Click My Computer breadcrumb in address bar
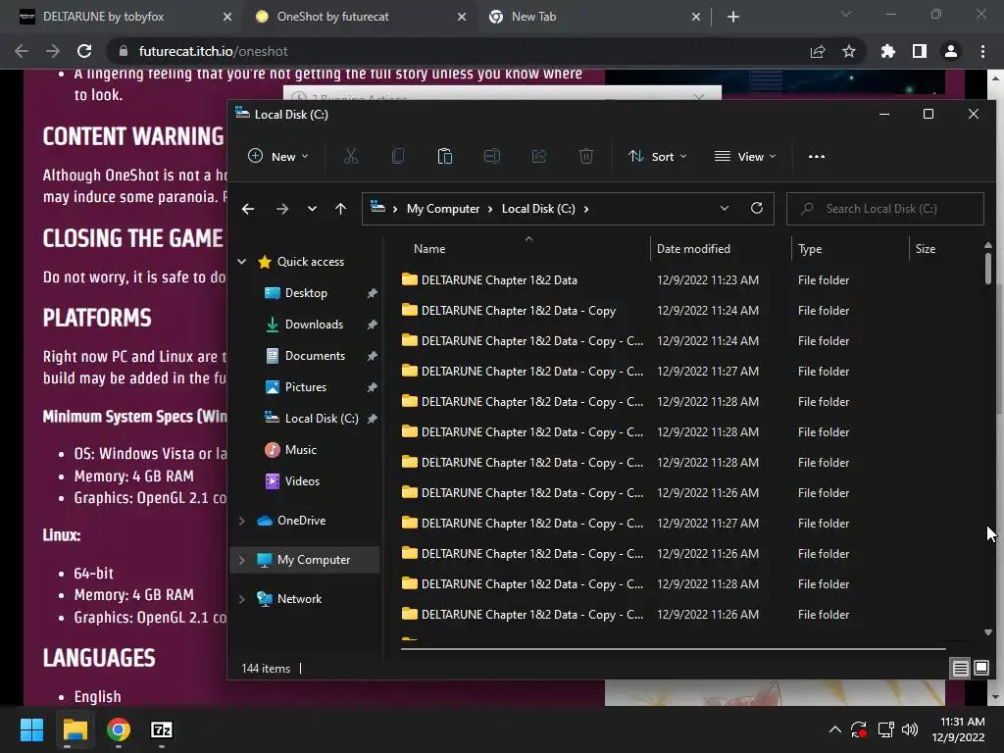 (442, 209)
